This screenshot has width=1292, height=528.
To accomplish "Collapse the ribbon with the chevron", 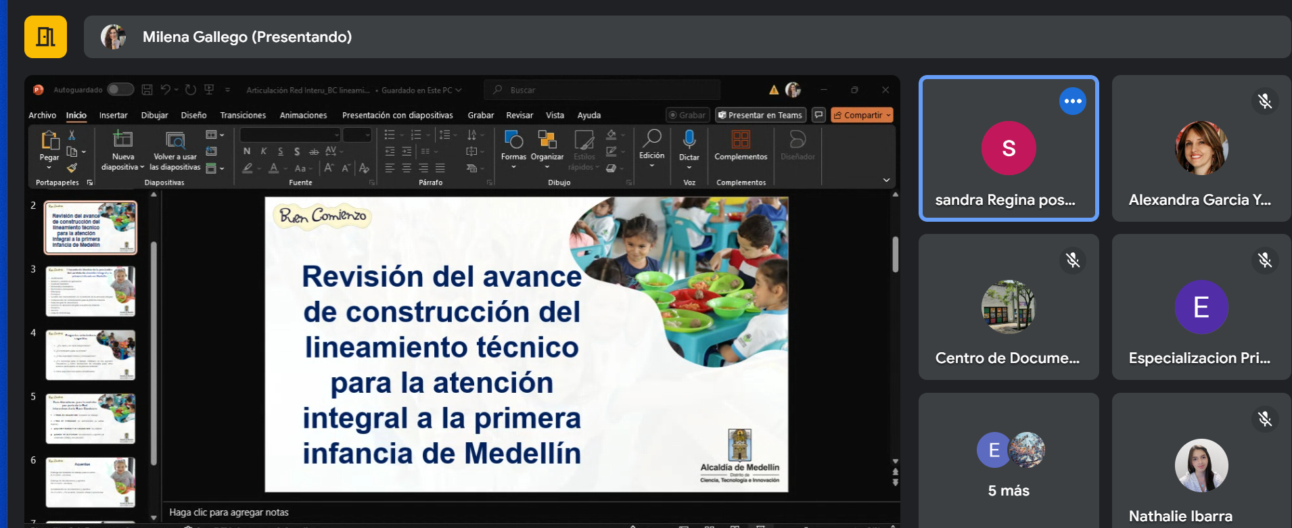I will [886, 181].
